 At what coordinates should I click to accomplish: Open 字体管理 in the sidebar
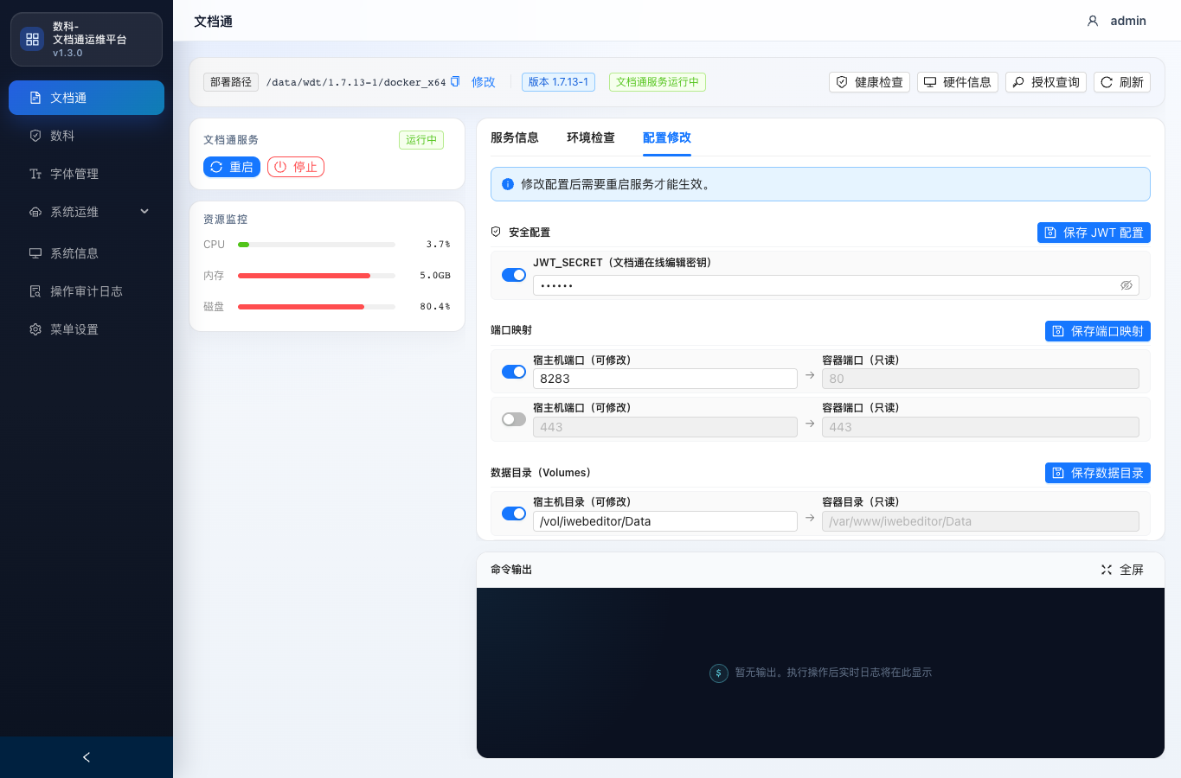(87, 174)
